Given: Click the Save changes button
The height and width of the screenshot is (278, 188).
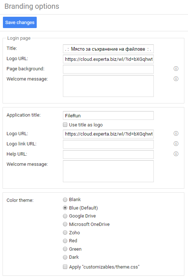Looking at the screenshot, I should click(20, 23).
